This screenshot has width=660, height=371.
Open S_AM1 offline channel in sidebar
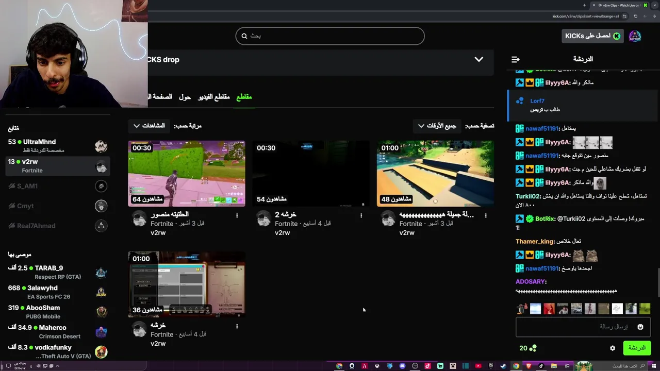coord(57,186)
